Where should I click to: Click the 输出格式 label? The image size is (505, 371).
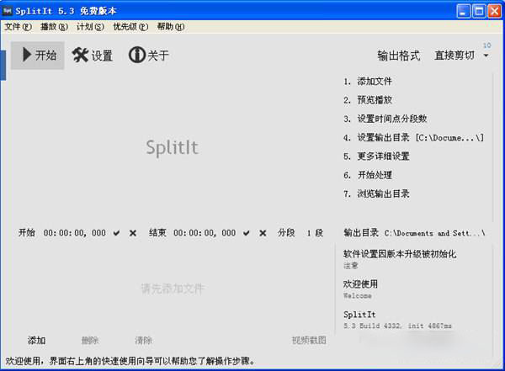point(399,56)
